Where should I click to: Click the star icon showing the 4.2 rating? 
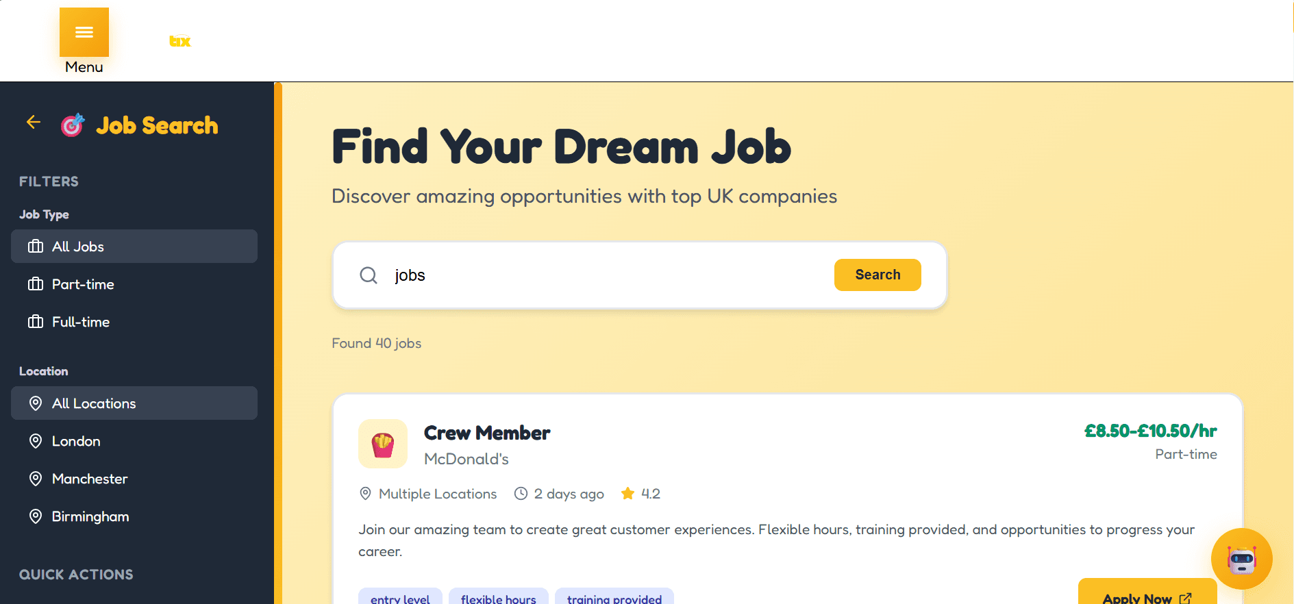pos(627,493)
